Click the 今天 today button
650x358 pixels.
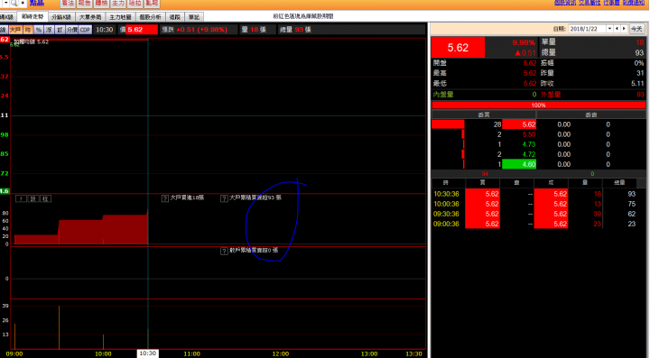coord(636,29)
